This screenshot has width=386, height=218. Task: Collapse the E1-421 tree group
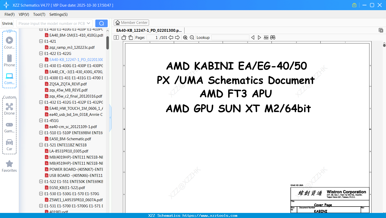tap(41, 41)
